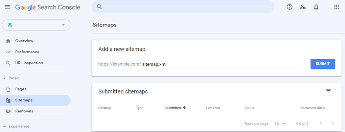Collapse the Experience section
The height and width of the screenshot is (132, 345).
tap(5, 126)
